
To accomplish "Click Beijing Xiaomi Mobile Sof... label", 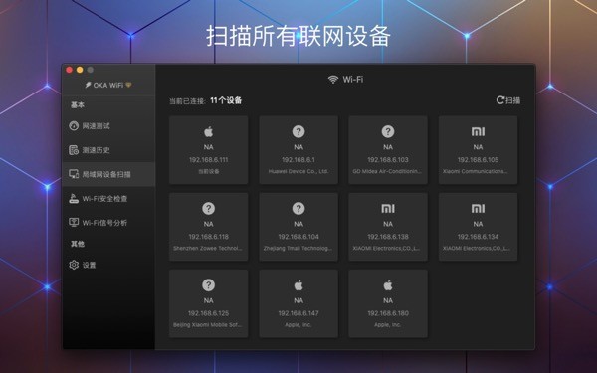I will 208,325.
